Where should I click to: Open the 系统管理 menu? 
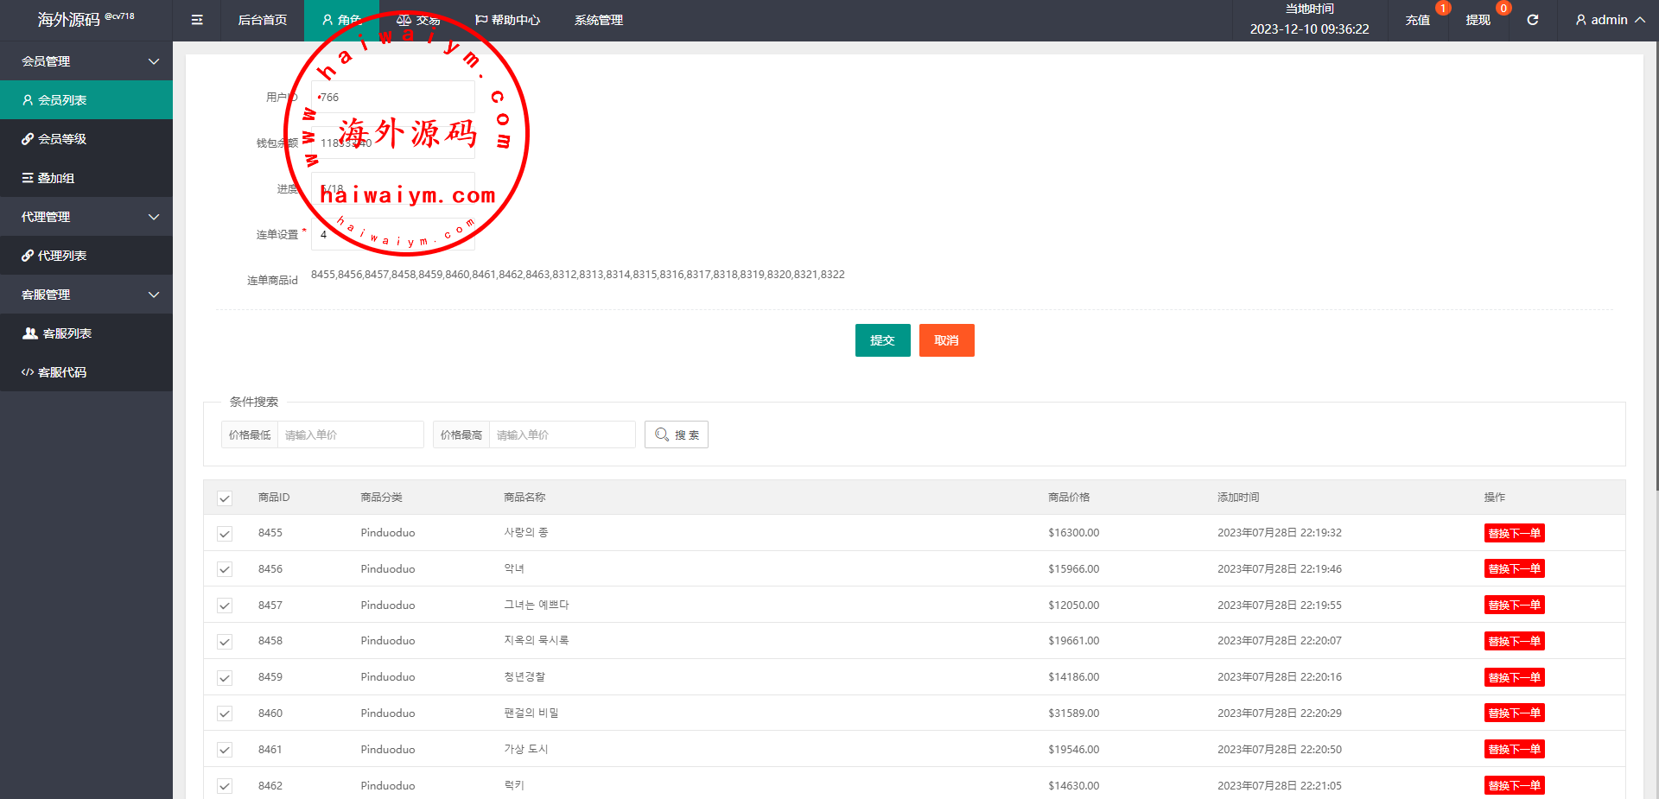[x=598, y=20]
